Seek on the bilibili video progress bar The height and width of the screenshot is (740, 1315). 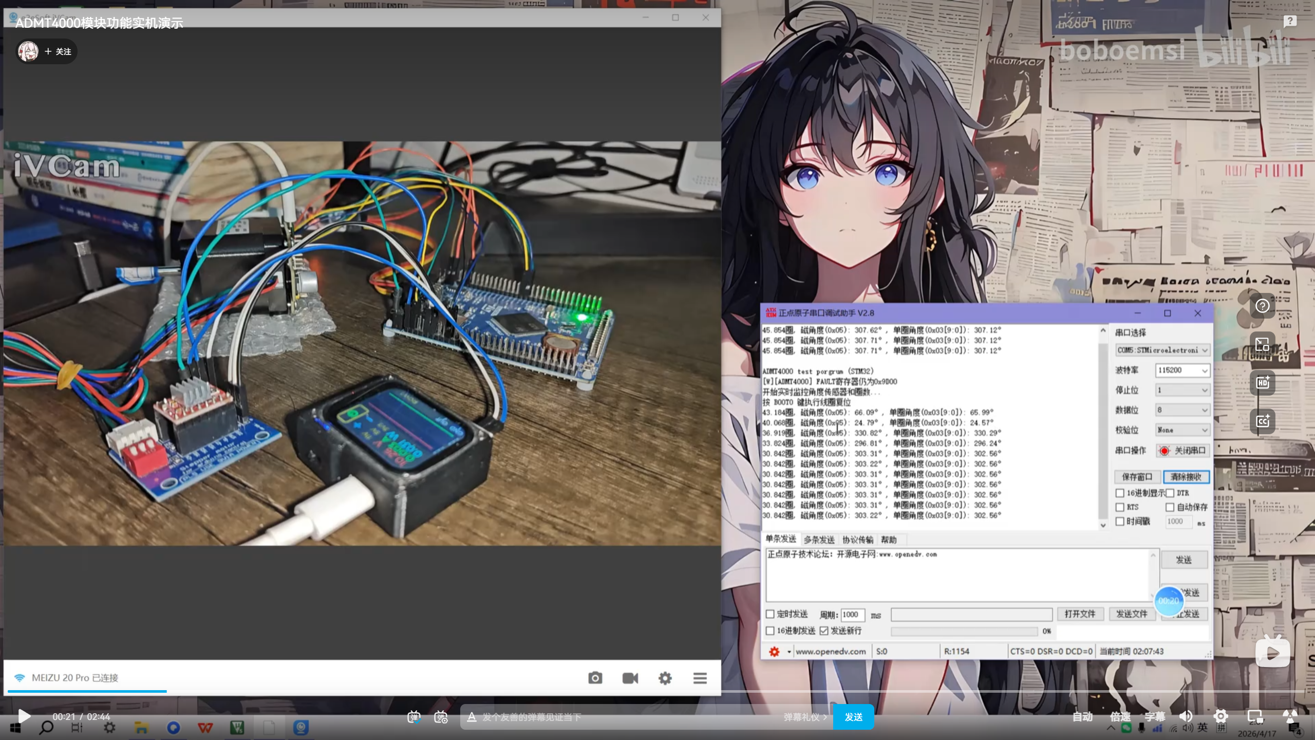coord(657,693)
